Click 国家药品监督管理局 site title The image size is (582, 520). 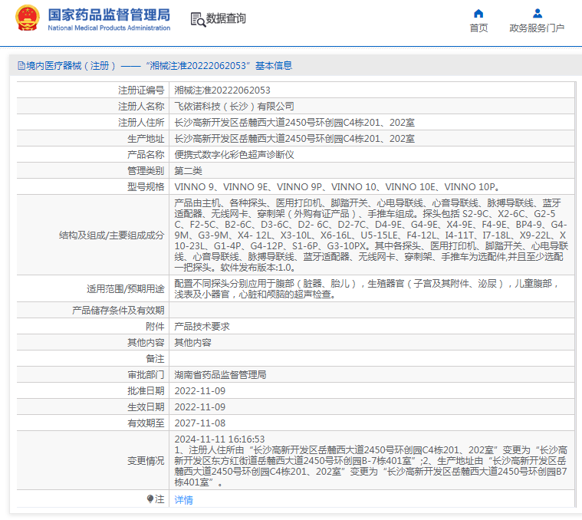(109, 15)
